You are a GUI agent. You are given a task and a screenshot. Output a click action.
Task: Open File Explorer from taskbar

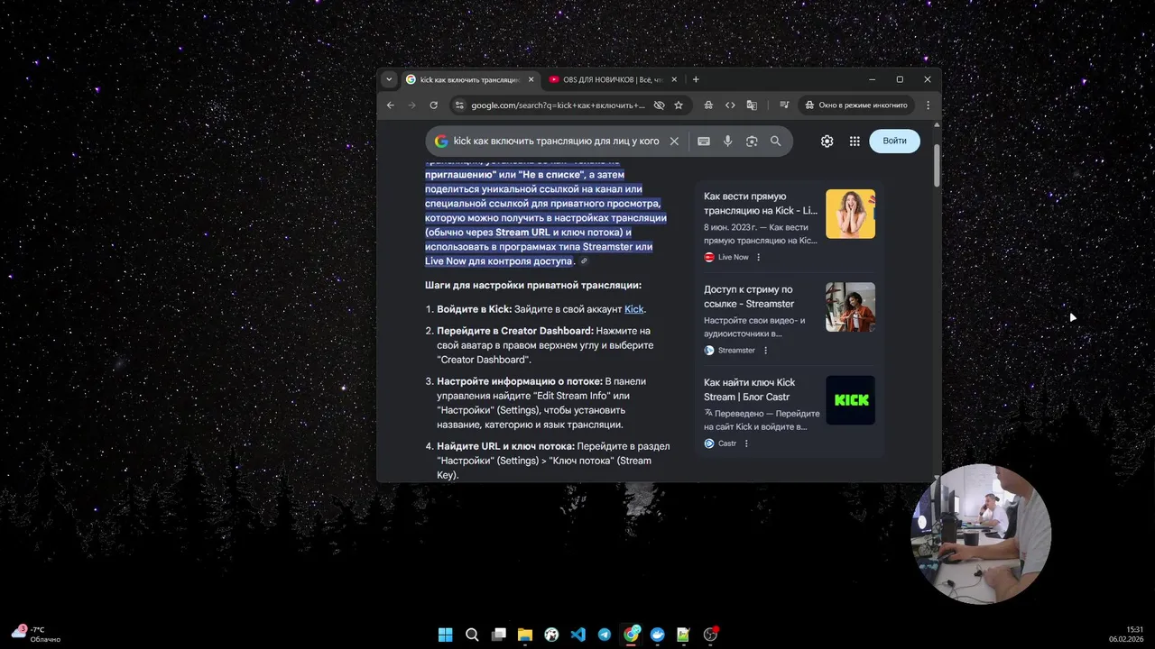(x=524, y=635)
